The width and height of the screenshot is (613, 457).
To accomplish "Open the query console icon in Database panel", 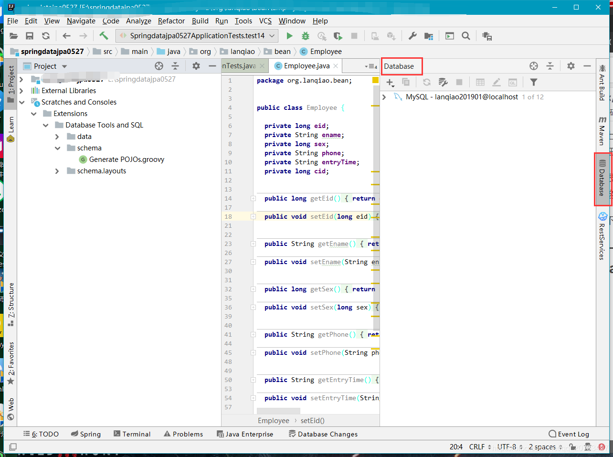I will pyautogui.click(x=513, y=82).
